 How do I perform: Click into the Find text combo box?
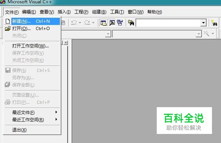(x=168, y=22)
